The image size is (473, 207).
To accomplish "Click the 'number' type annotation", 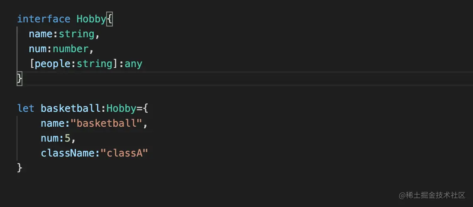I will pos(71,49).
